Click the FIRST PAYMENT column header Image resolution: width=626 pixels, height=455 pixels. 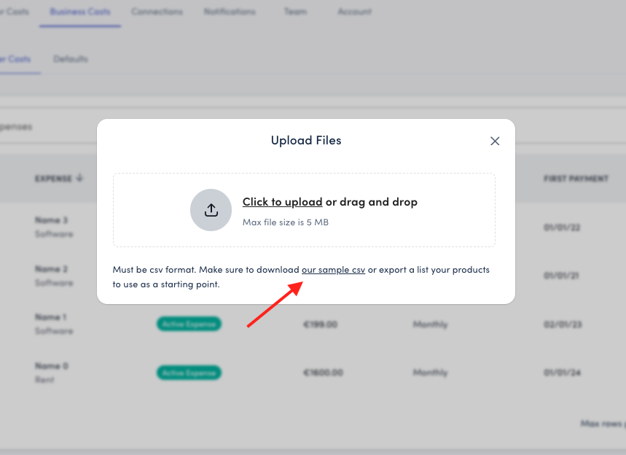[x=576, y=179]
